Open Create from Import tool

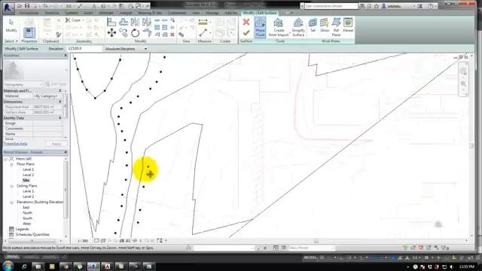pyautogui.click(x=279, y=27)
